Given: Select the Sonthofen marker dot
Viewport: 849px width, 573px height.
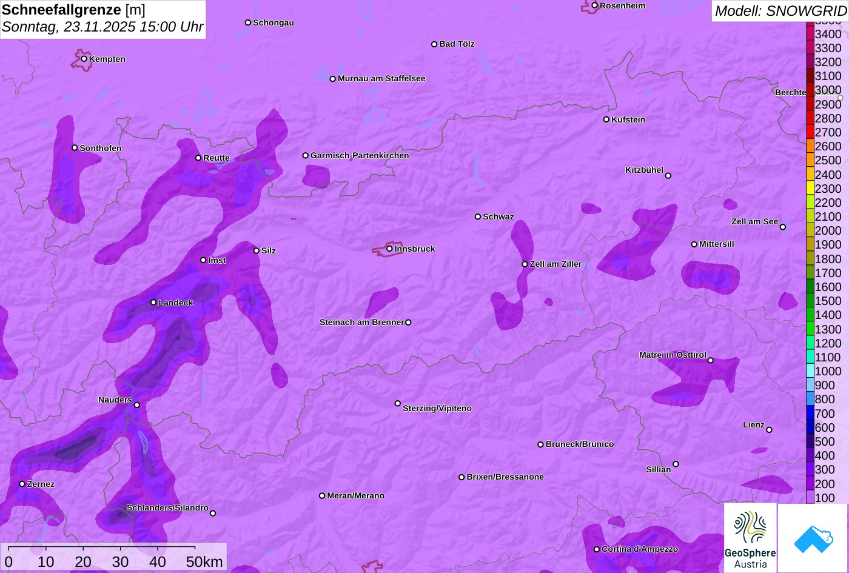Looking at the screenshot, I should 75,148.
